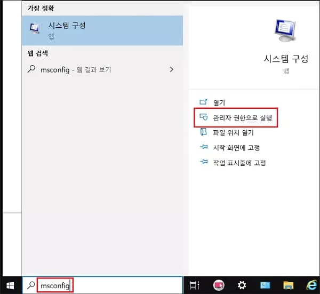Screen dimensions: 320x294
Task: Click the round pink taskbar app icon
Action: pos(219,285)
